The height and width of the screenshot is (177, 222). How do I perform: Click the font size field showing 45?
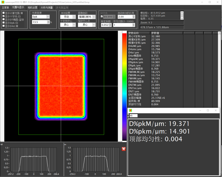tap(133, 116)
